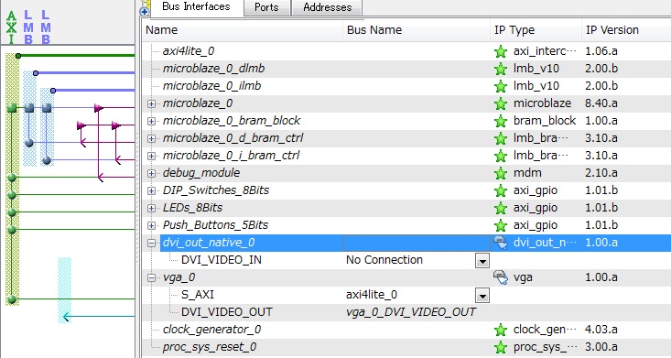Screen dimensions: 671x358
Task: Click the AXI connector on S_AXI row
Action: coord(12,299)
